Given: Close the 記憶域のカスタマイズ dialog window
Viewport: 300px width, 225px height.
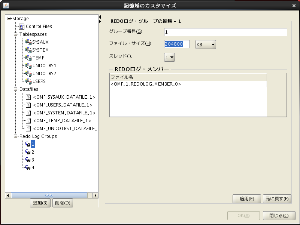Looking at the screenshot, I should (x=294, y=6).
